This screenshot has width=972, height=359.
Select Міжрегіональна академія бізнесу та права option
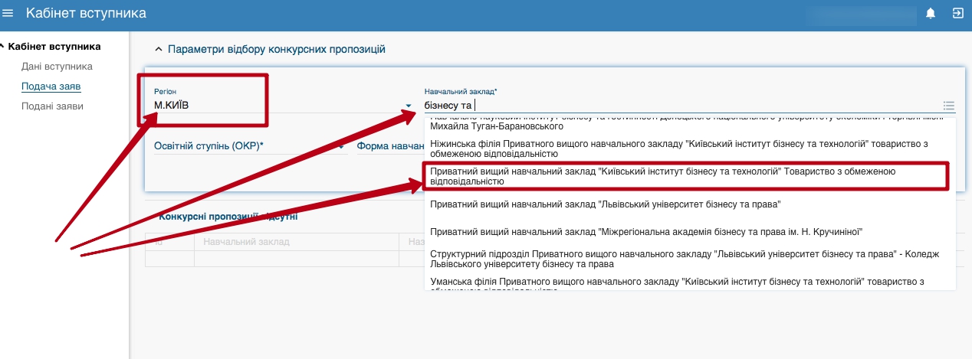[x=647, y=231]
